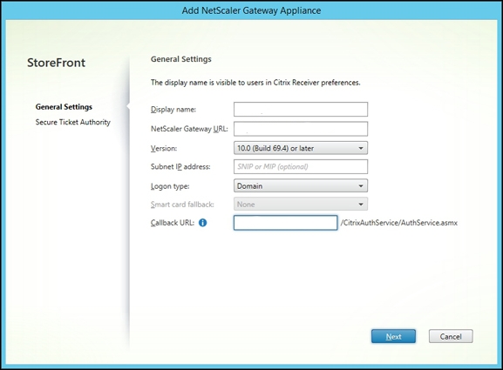
Task: Cancel the Add NetScaler Gateway dialog
Action: [x=451, y=336]
